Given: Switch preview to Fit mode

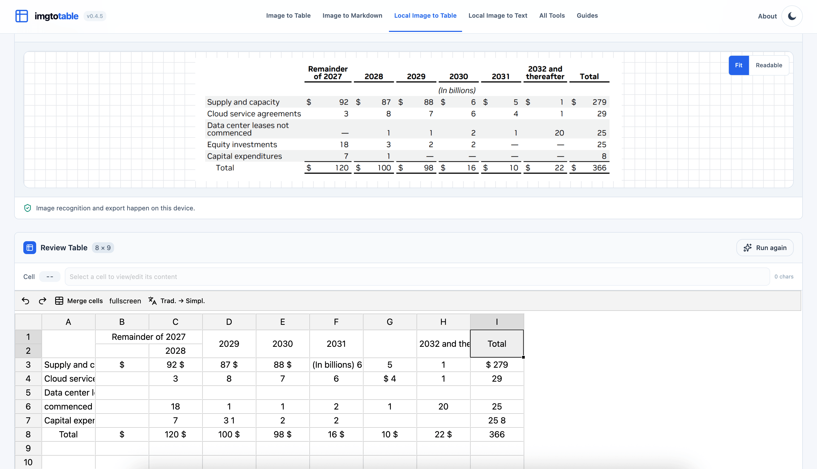Looking at the screenshot, I should tap(739, 65).
